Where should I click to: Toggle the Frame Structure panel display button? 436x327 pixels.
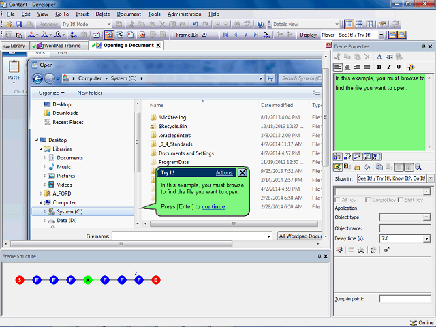tap(401, 35)
